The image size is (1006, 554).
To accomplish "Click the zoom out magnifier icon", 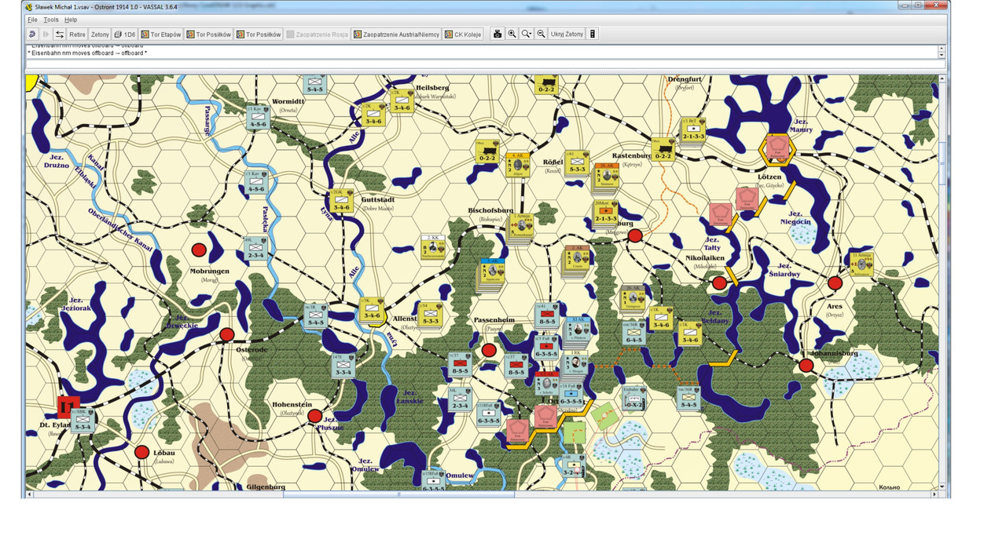I will point(541,35).
